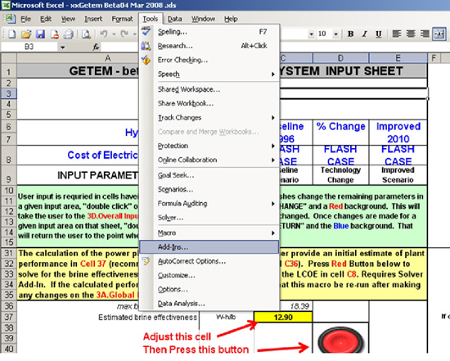Open the Insert menu
This screenshot has height=361, width=450.
pos(93,19)
